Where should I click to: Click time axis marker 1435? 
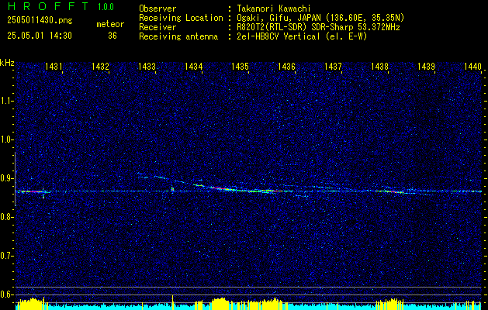pyautogui.click(x=240, y=66)
